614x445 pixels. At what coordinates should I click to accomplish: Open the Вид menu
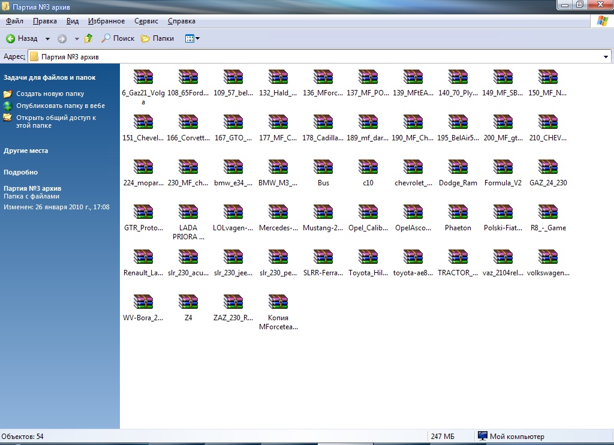click(73, 21)
